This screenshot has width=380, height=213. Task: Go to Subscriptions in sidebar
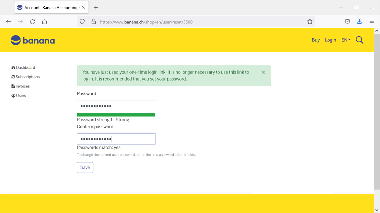click(28, 77)
